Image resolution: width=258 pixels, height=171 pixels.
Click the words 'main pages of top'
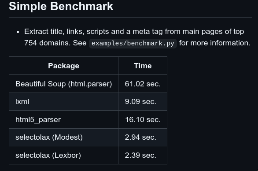tap(213, 32)
